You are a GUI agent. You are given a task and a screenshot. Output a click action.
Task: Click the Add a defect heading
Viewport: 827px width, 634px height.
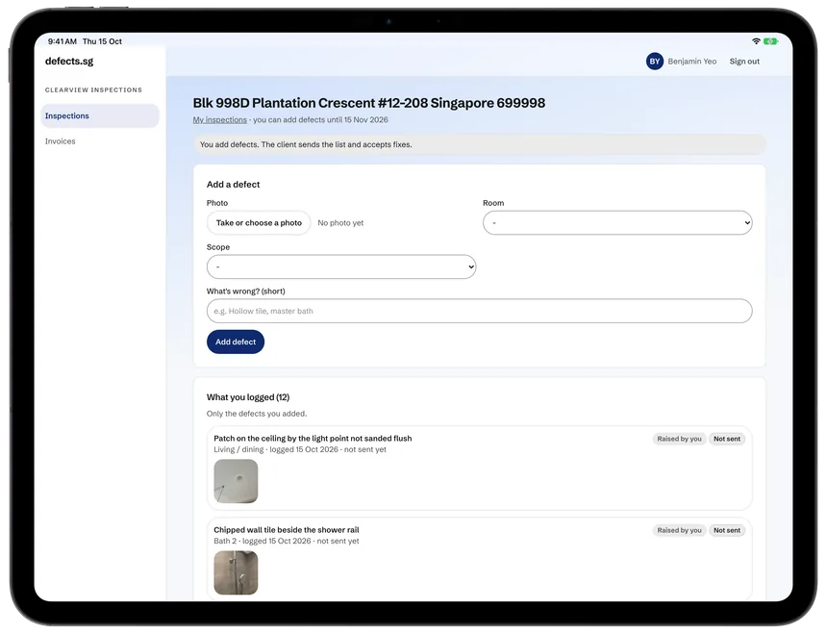click(x=233, y=184)
